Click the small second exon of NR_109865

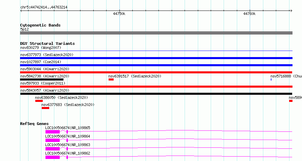coord(67,132)
